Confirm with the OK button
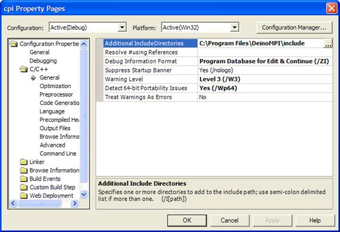340x232 pixels. click(187, 221)
